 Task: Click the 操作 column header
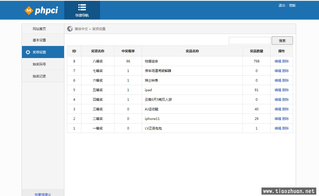pyautogui.click(x=281, y=51)
